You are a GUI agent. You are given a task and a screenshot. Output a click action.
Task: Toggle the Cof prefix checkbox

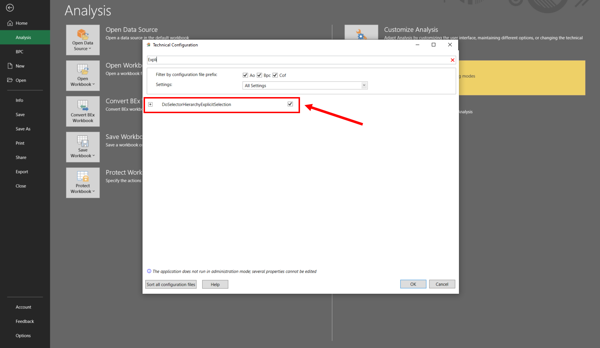(275, 75)
